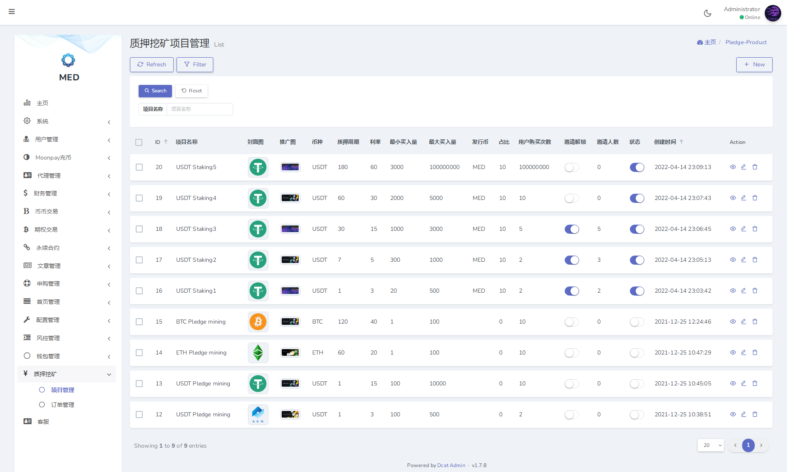Focus the 项目名称 search input field
Viewport: 787px width, 472px height.
200,109
